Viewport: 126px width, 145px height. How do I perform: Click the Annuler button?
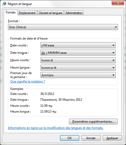click(x=91, y=138)
